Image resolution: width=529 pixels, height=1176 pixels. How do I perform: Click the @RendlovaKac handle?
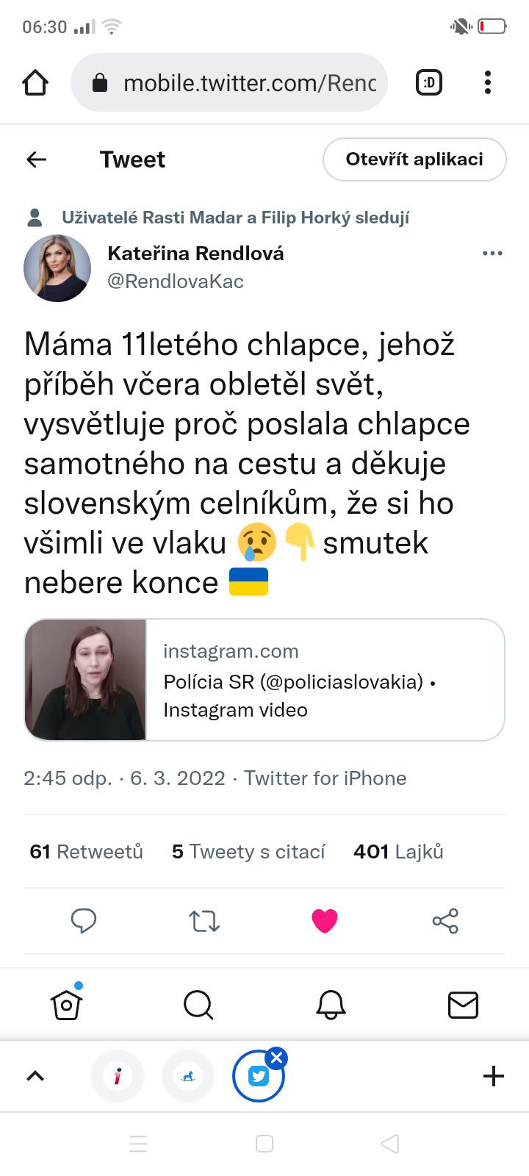point(176,282)
